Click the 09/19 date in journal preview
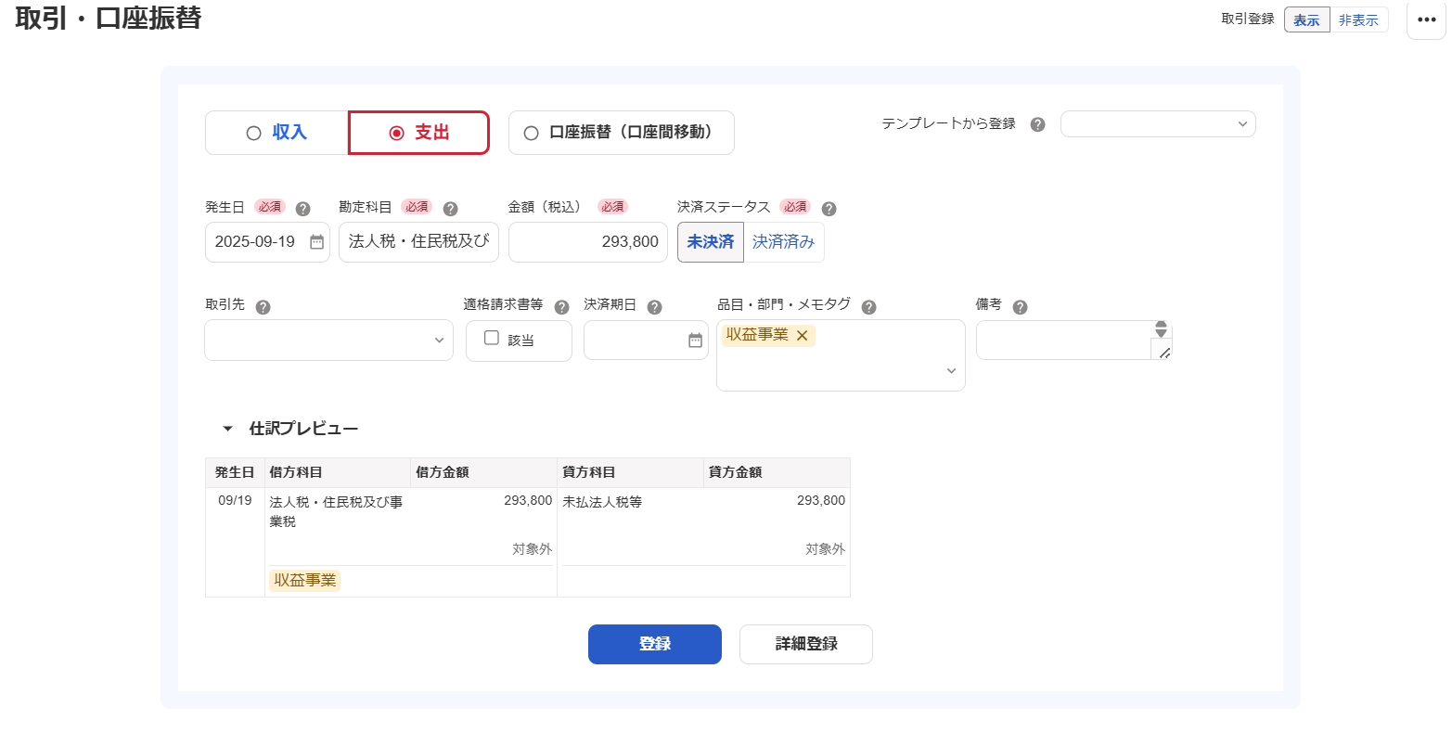1452x733 pixels. click(x=235, y=501)
